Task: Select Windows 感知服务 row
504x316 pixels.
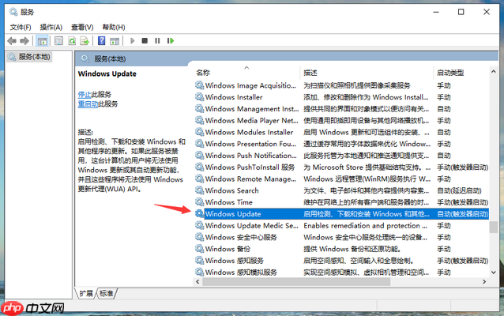Action: click(x=342, y=261)
